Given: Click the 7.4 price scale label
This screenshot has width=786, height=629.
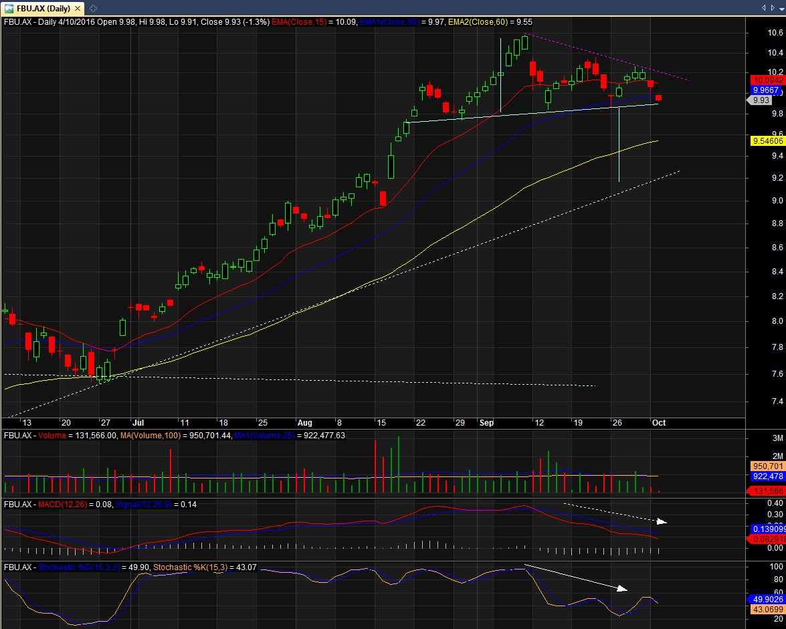Looking at the screenshot, I should tap(777, 401).
